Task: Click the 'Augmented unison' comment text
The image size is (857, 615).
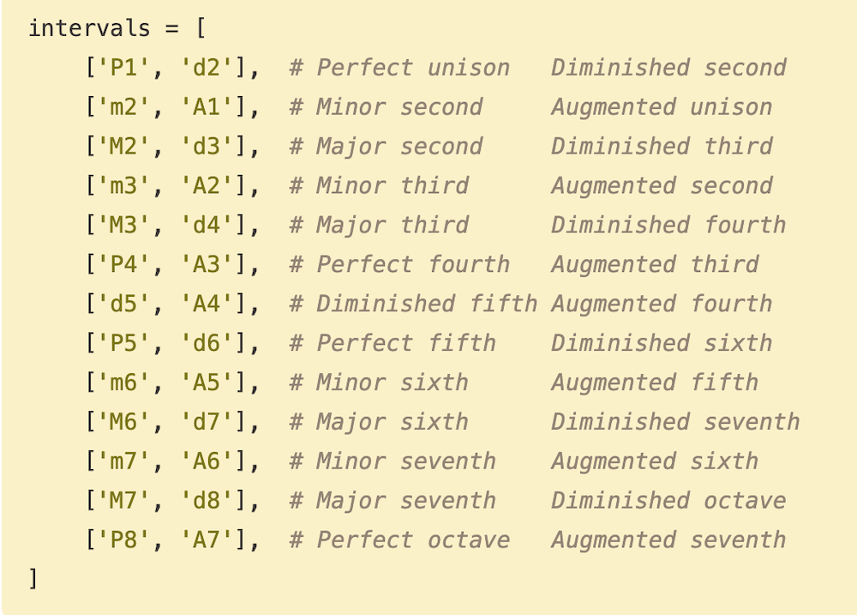Action: point(662,107)
